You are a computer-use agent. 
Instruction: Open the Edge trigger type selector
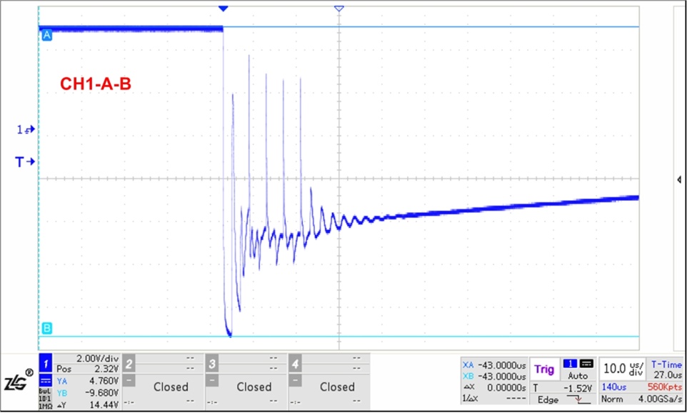coord(548,400)
